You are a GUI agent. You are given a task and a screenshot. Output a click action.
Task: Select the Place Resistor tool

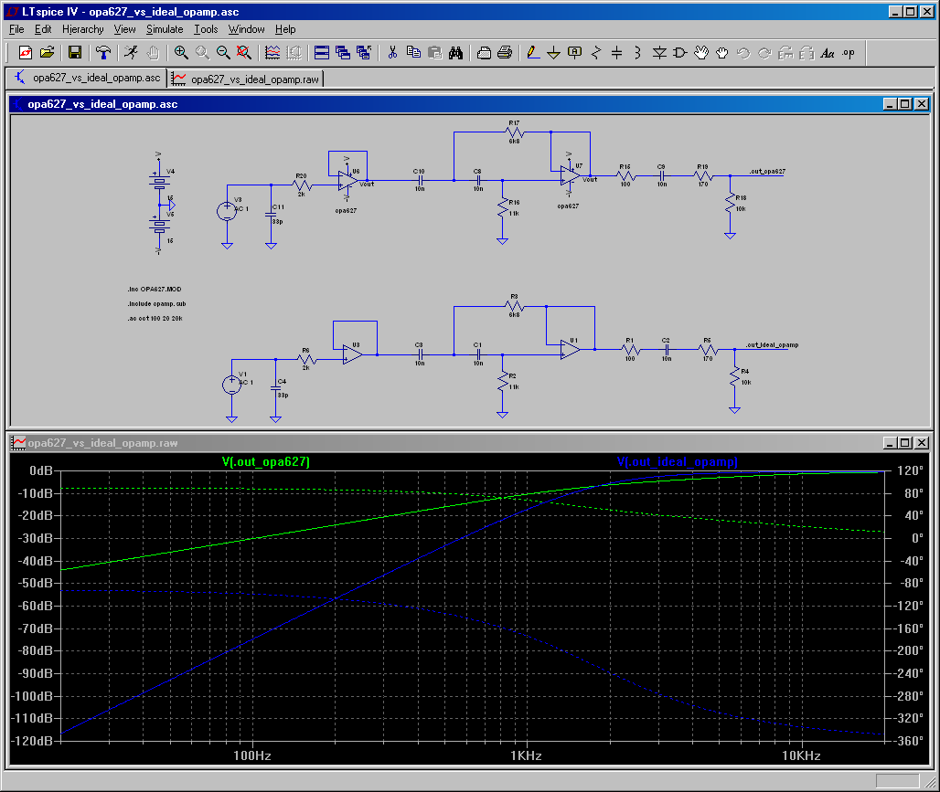pos(596,53)
